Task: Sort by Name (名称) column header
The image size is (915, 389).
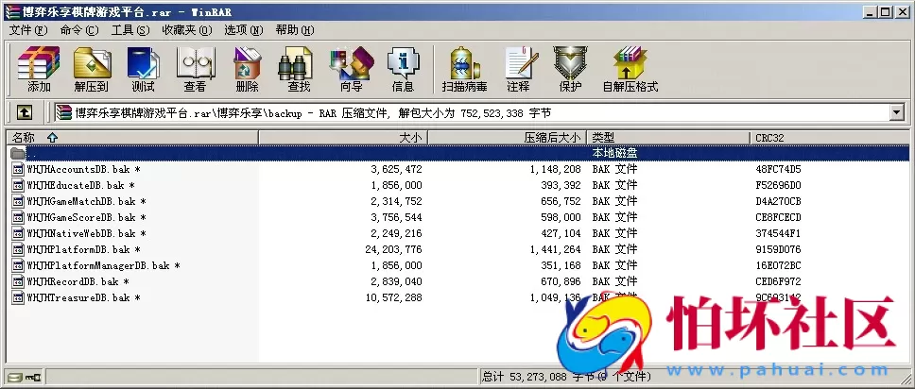Action: coord(132,138)
